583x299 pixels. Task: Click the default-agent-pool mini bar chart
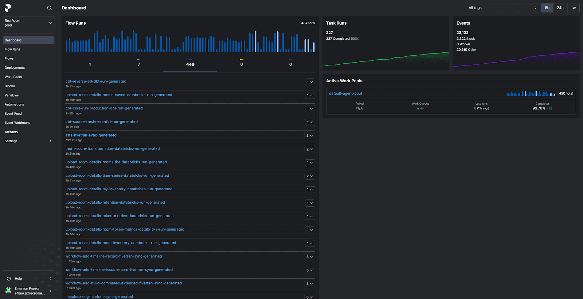pyautogui.click(x=531, y=93)
